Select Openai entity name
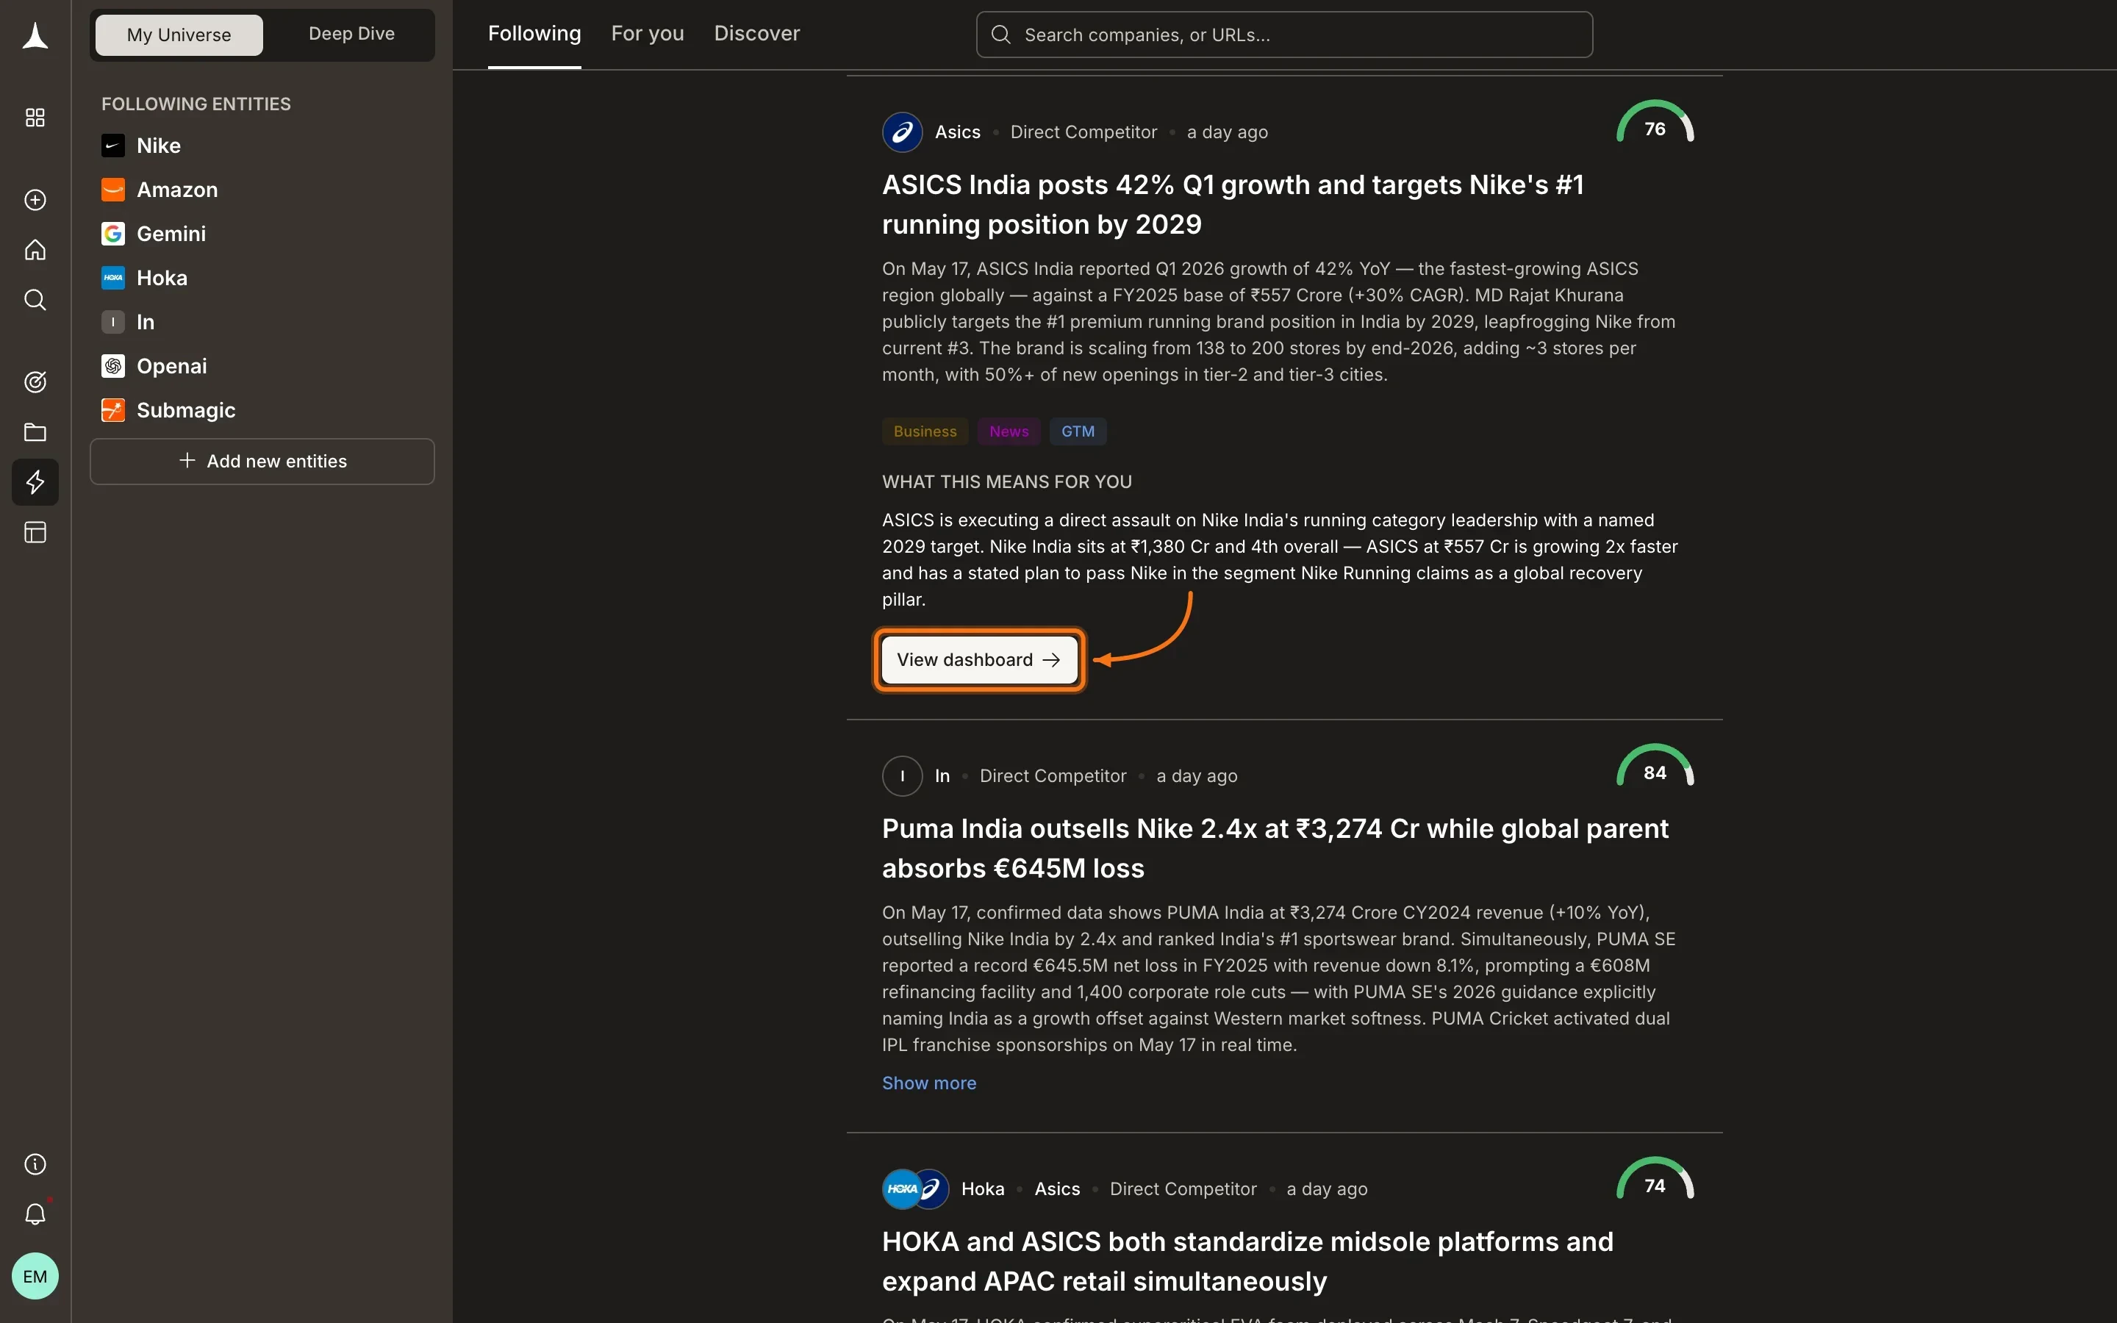The image size is (2117, 1323). (171, 367)
